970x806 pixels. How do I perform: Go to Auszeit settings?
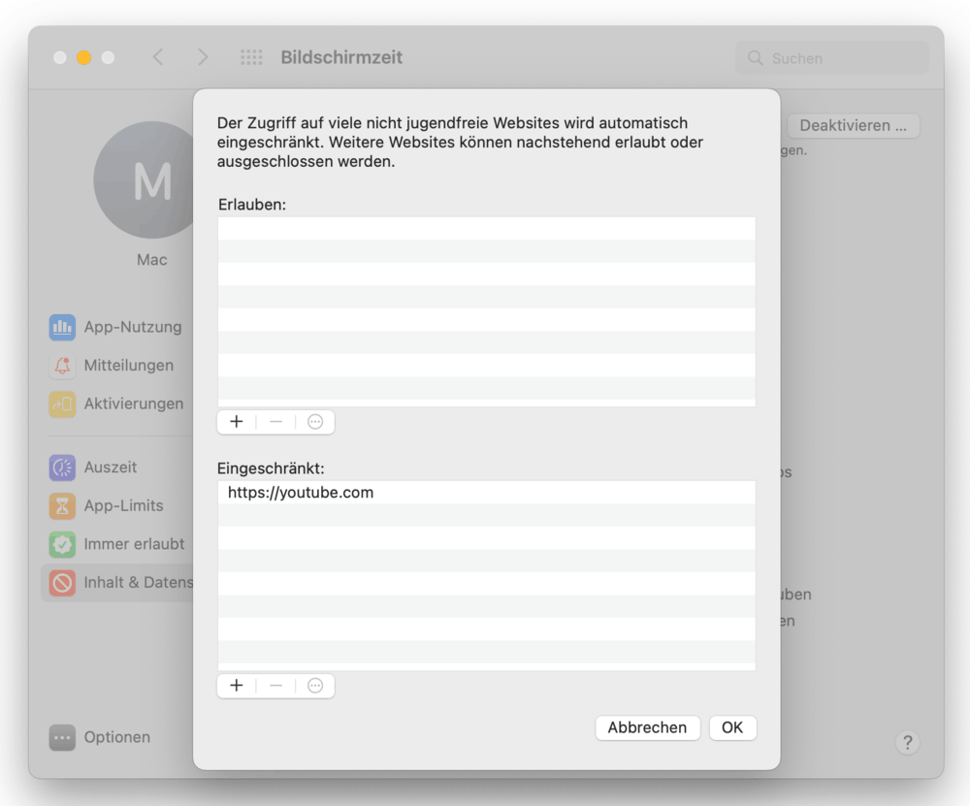[x=110, y=467]
